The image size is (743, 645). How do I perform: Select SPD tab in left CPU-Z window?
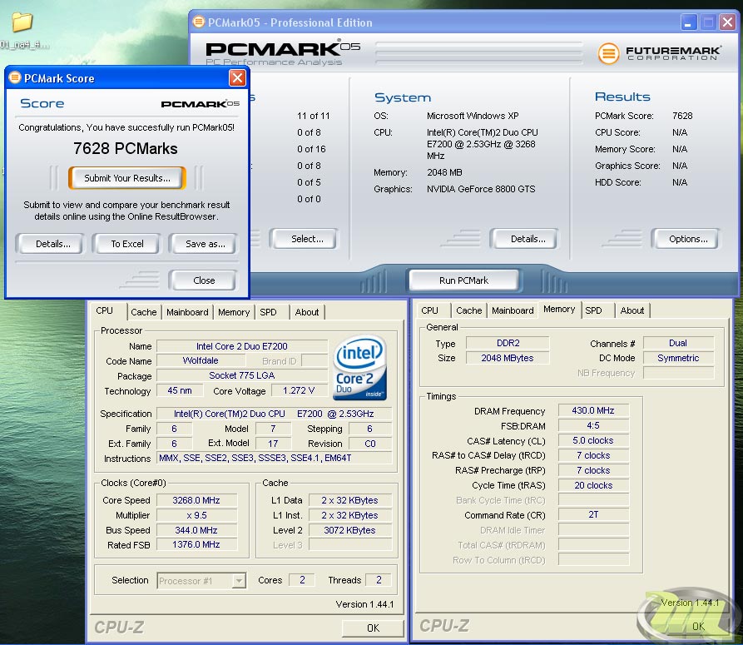[268, 312]
